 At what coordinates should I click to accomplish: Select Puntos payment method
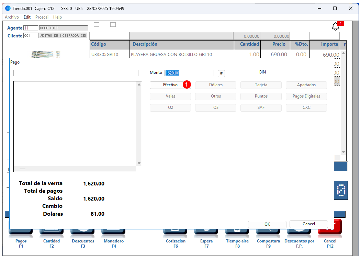[x=261, y=96]
